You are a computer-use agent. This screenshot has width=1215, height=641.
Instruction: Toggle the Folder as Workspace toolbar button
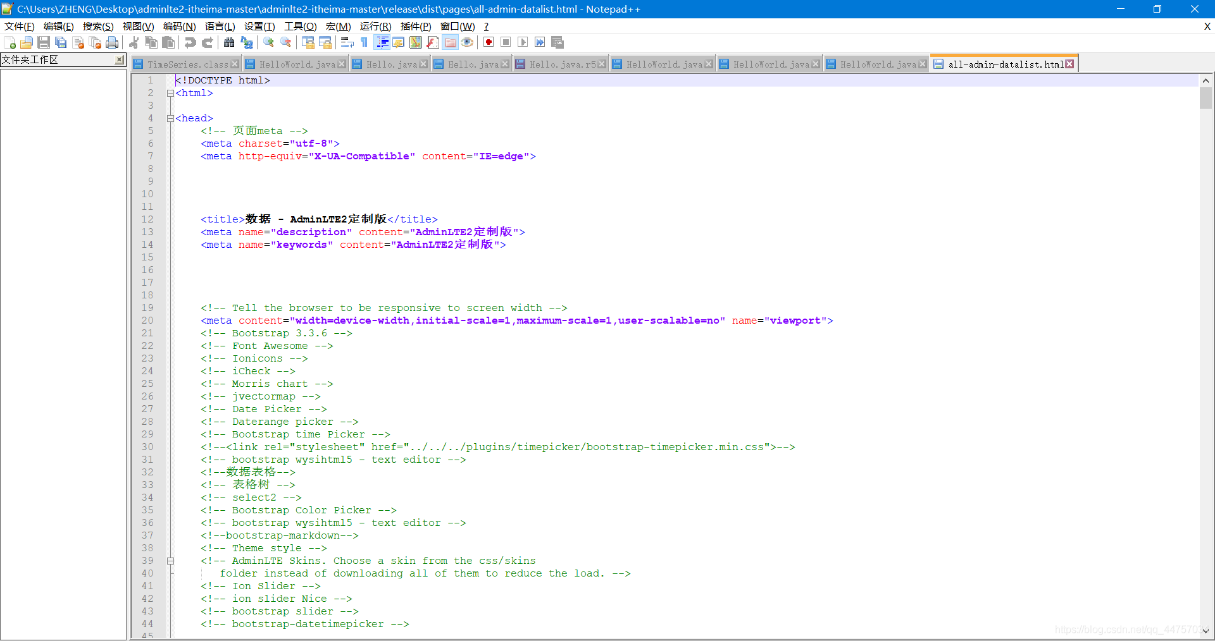(x=450, y=42)
